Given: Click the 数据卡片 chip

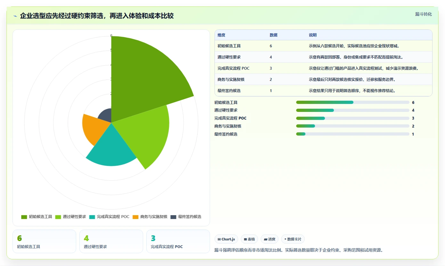Looking at the screenshot, I should click(x=293, y=239).
